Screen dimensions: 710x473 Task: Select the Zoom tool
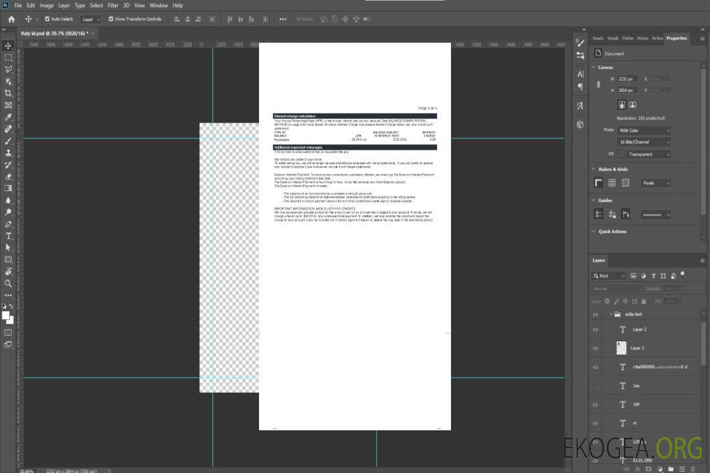coord(8,283)
